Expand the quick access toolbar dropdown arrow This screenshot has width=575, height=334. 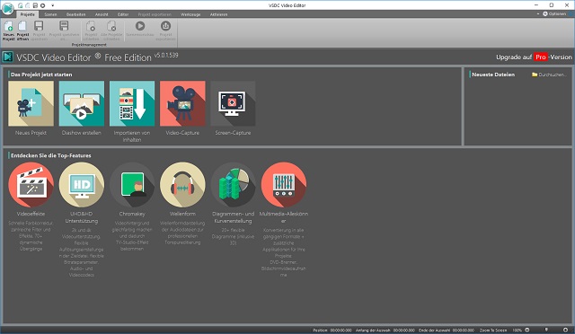(x=53, y=5)
